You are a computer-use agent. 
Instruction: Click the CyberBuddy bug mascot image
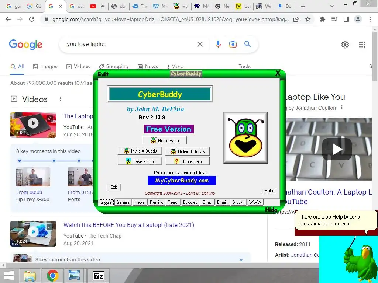pyautogui.click(x=245, y=138)
